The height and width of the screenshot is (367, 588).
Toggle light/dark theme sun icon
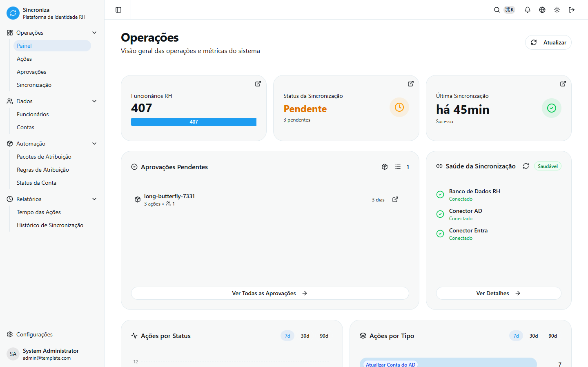click(557, 10)
